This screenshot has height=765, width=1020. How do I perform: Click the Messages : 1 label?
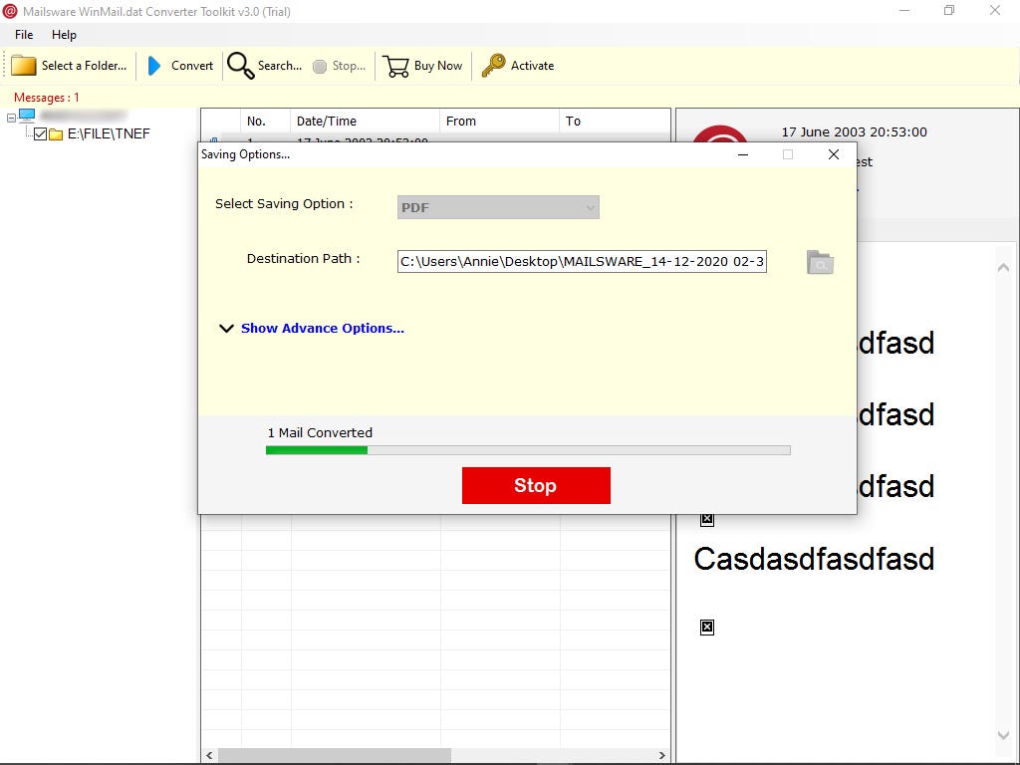coord(46,98)
